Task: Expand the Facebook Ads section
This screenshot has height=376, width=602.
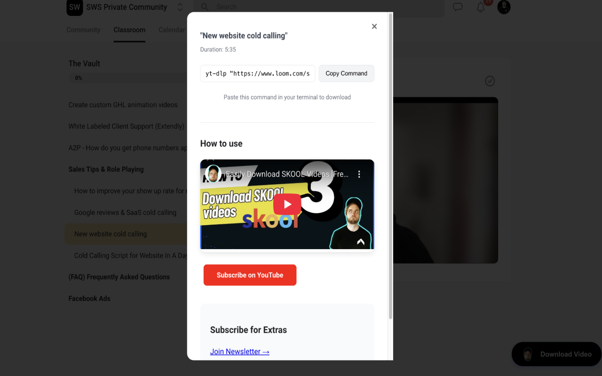Action: coord(89,298)
